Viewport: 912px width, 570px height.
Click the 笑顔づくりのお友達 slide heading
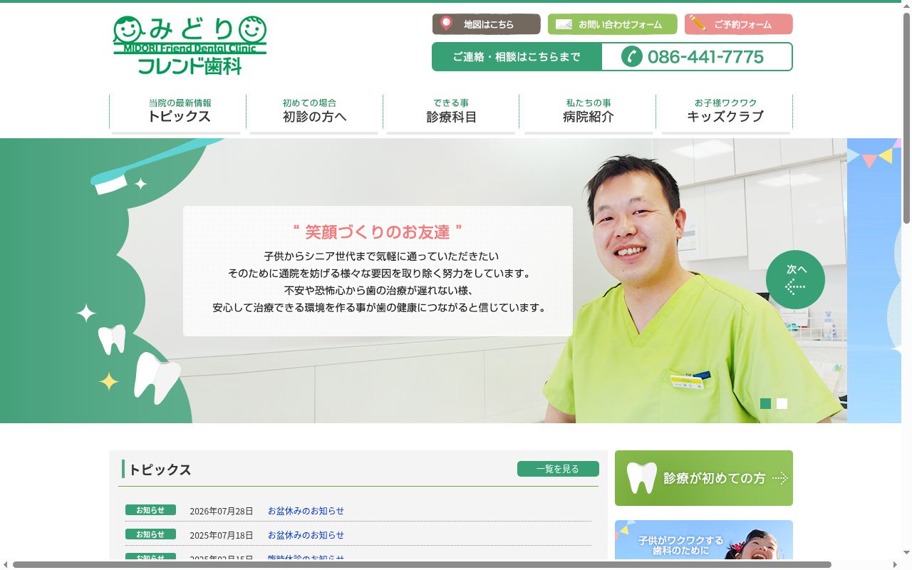[x=378, y=232]
